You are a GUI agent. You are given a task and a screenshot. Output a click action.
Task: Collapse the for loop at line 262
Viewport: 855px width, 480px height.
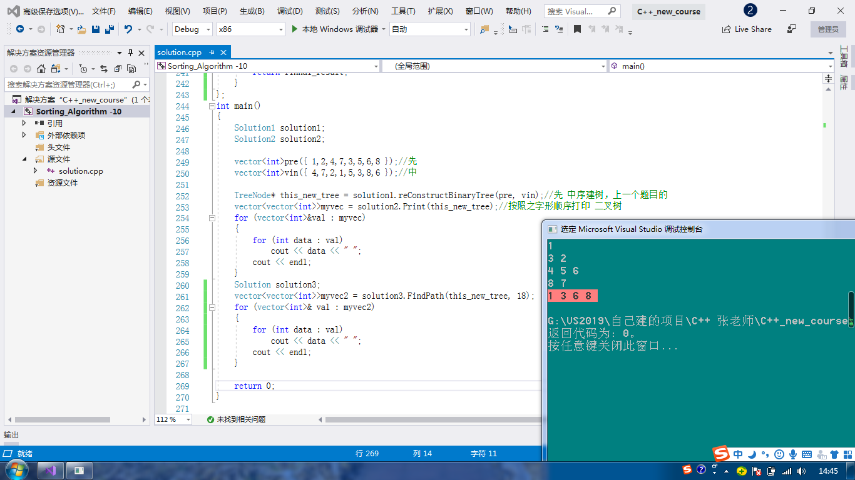[212, 307]
